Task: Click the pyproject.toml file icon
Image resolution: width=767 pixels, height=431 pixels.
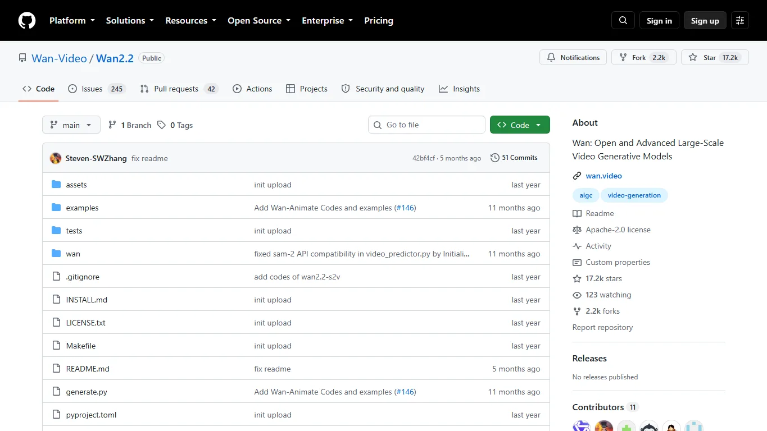Action: (x=56, y=415)
